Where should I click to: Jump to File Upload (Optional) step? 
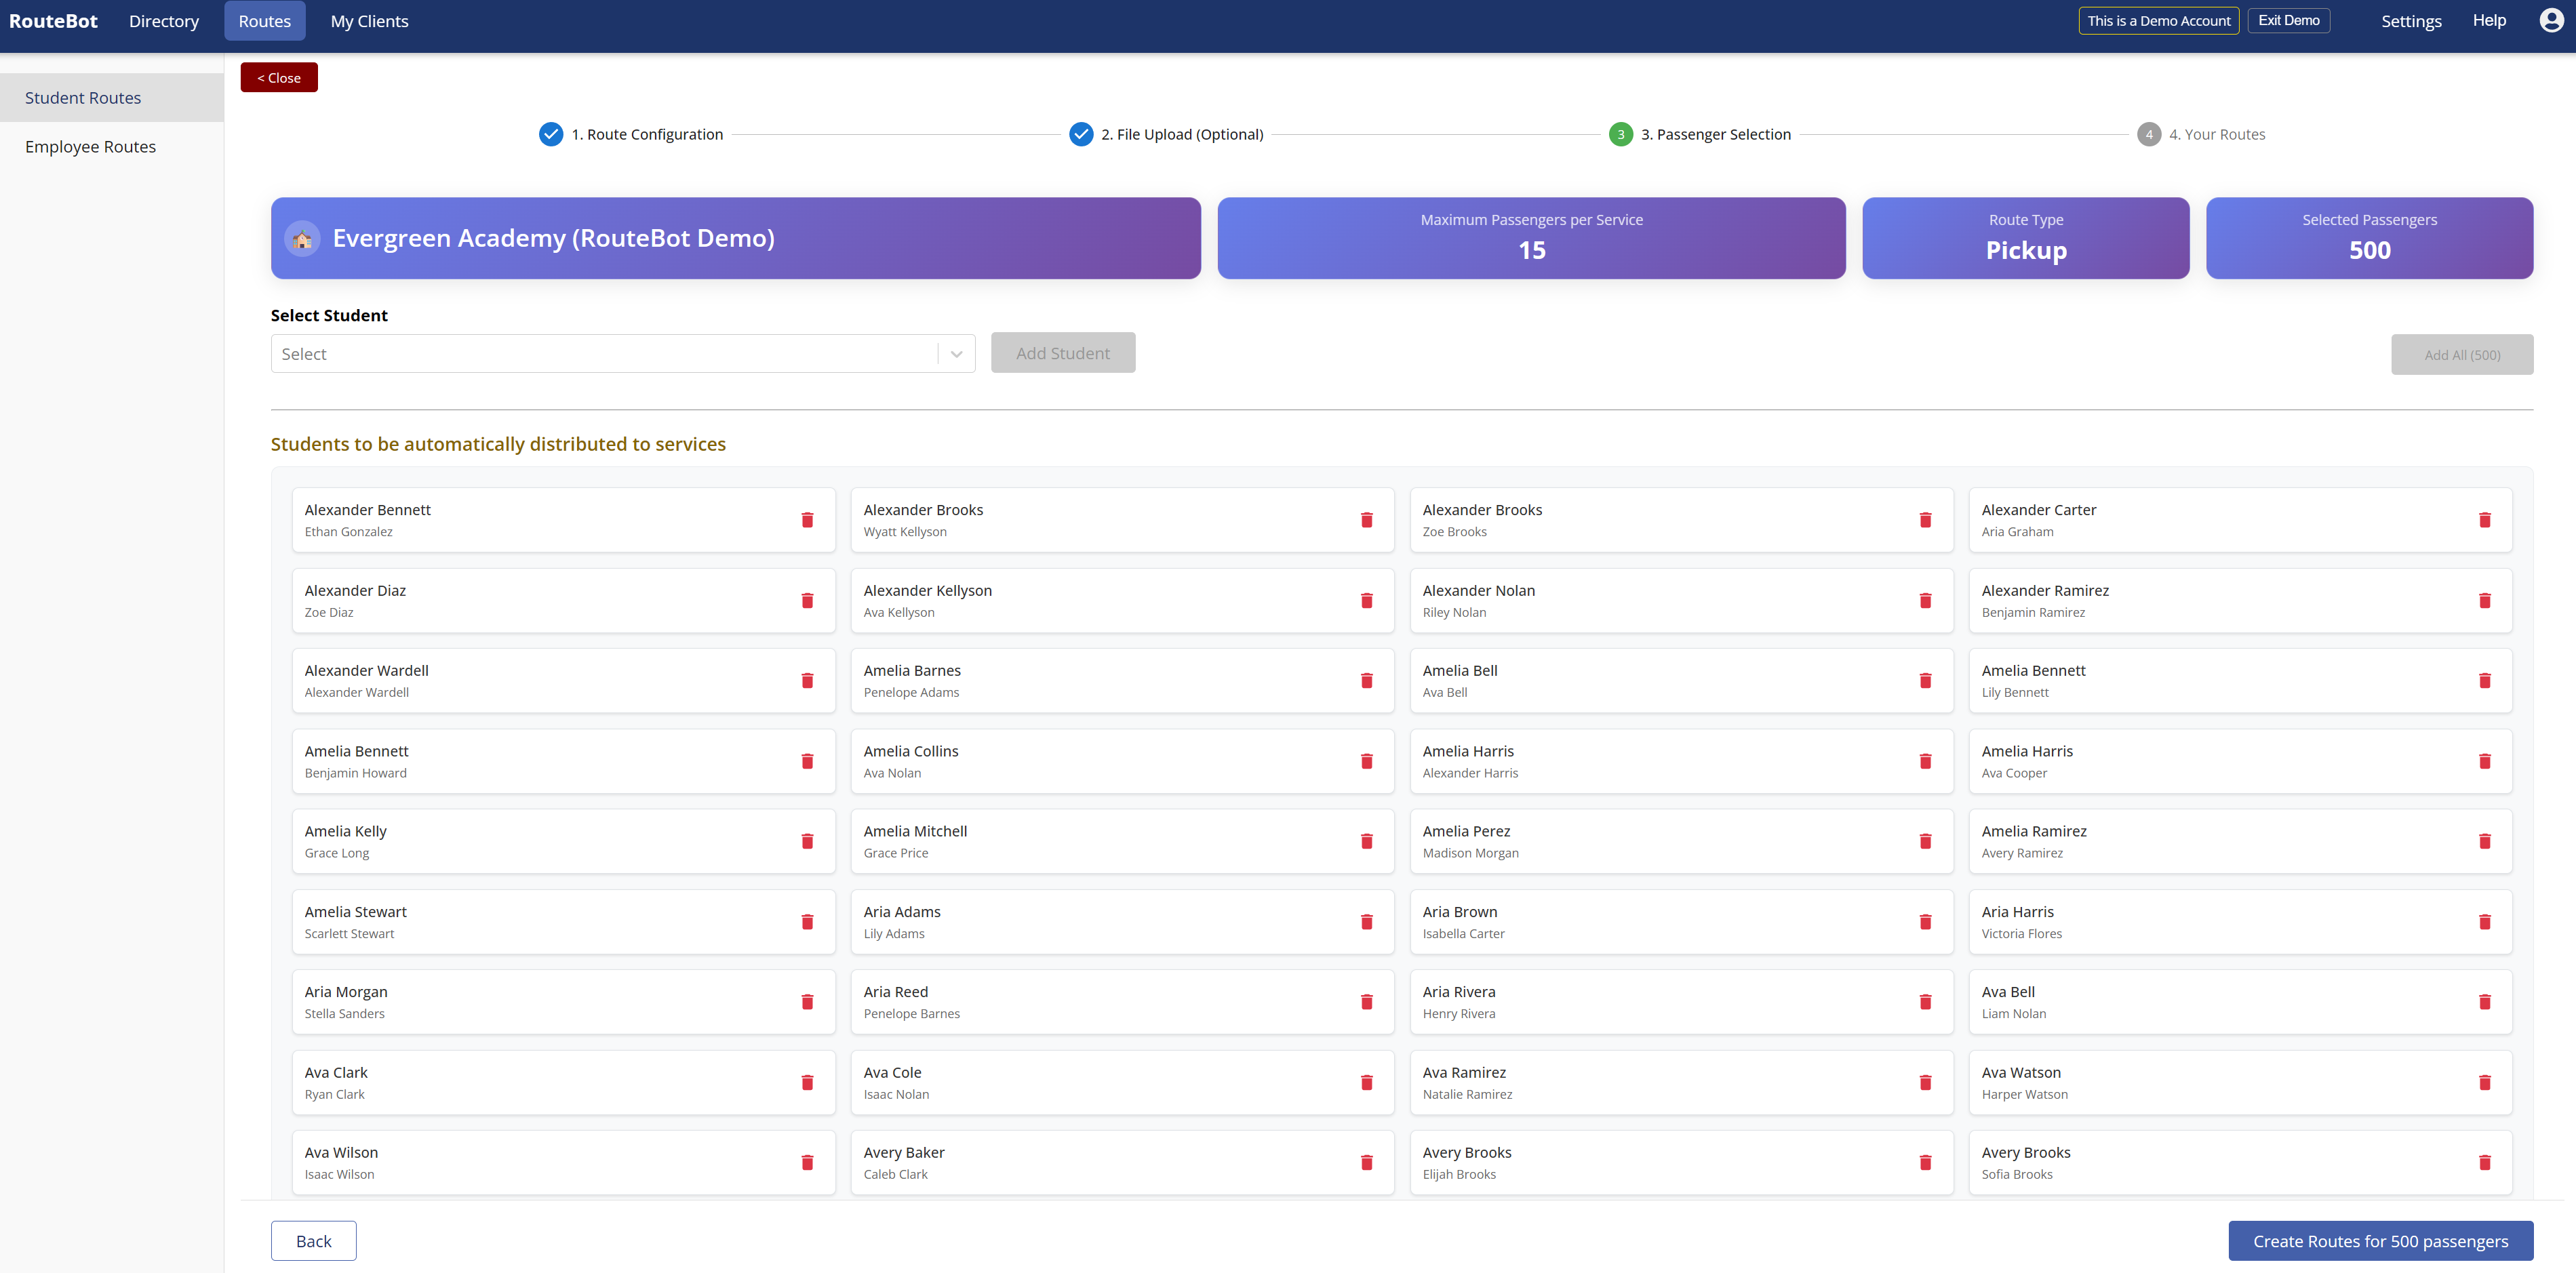coord(1182,134)
